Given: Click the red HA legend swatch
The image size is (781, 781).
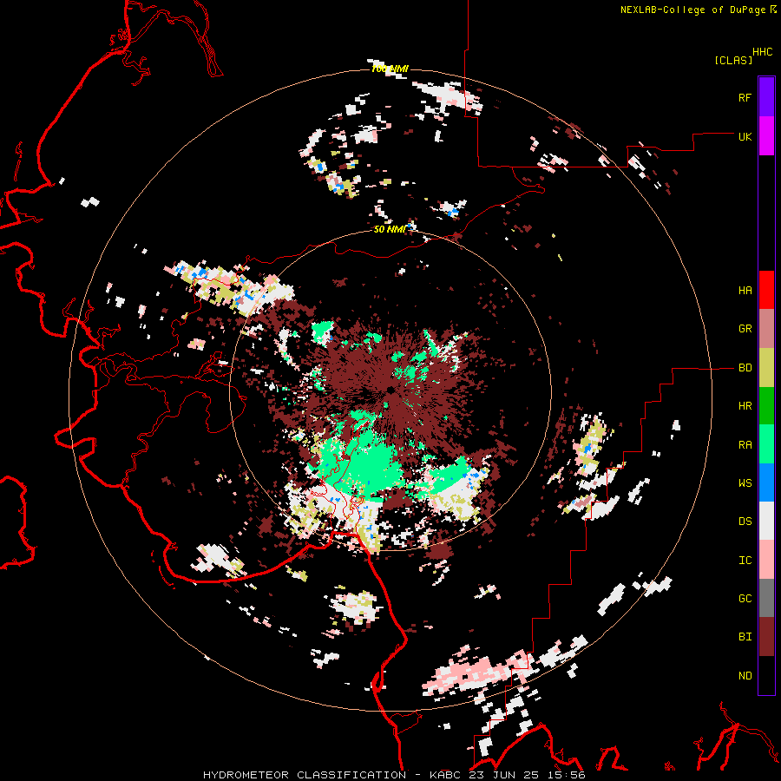Looking at the screenshot, I should point(766,290).
